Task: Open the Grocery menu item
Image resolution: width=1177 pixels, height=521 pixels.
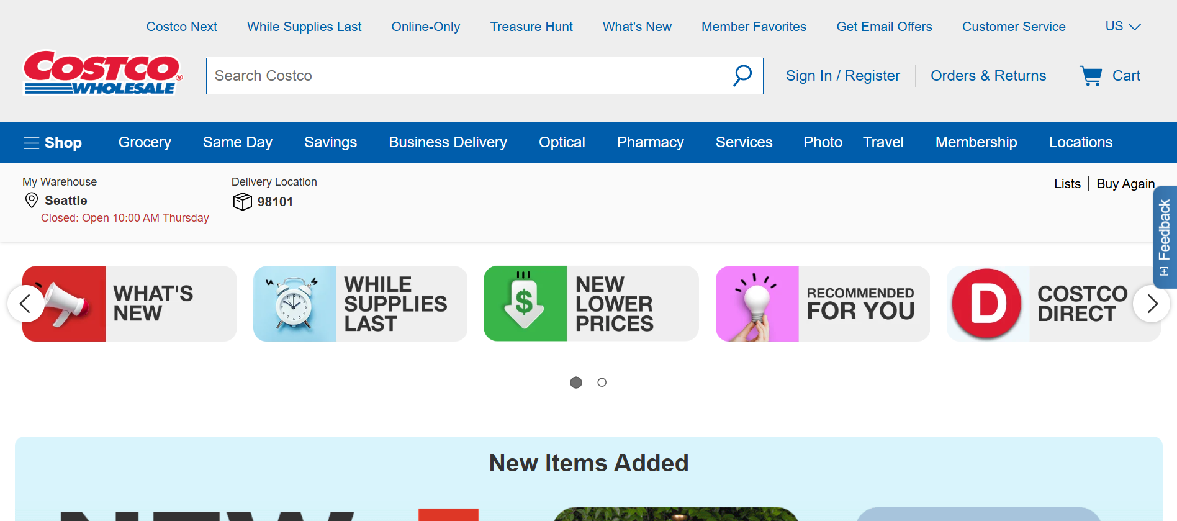Action: (145, 142)
